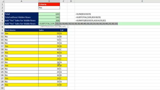160x90 pixels.
Task: Select No cell in row 22
Action: [21, 62]
